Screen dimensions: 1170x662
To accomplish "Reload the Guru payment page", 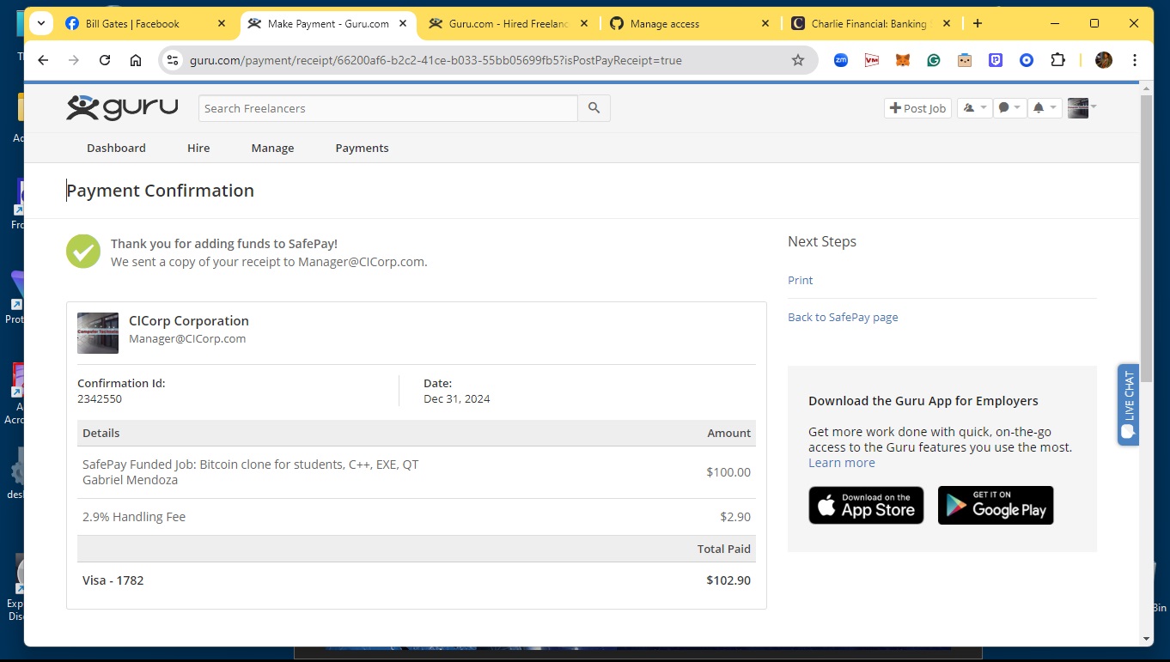I will (105, 60).
